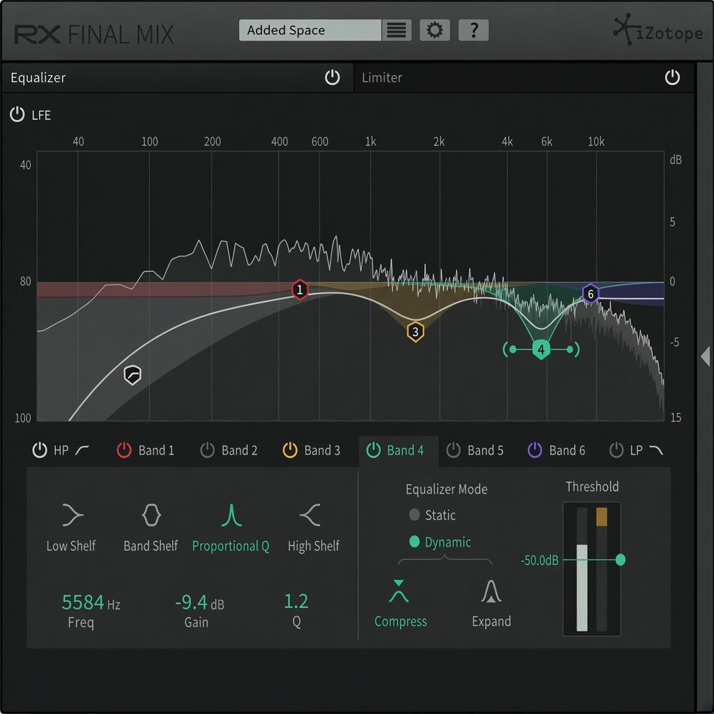The image size is (714, 714).
Task: Select the high-pass filter node on the graph
Action: pyautogui.click(x=132, y=375)
